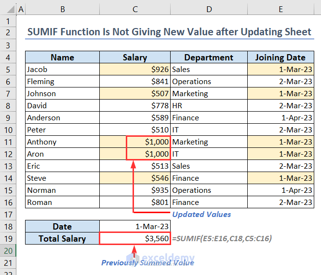Screen dimensions: 321x275
Task: Select the Total Salary label cell
Action: [63, 238]
